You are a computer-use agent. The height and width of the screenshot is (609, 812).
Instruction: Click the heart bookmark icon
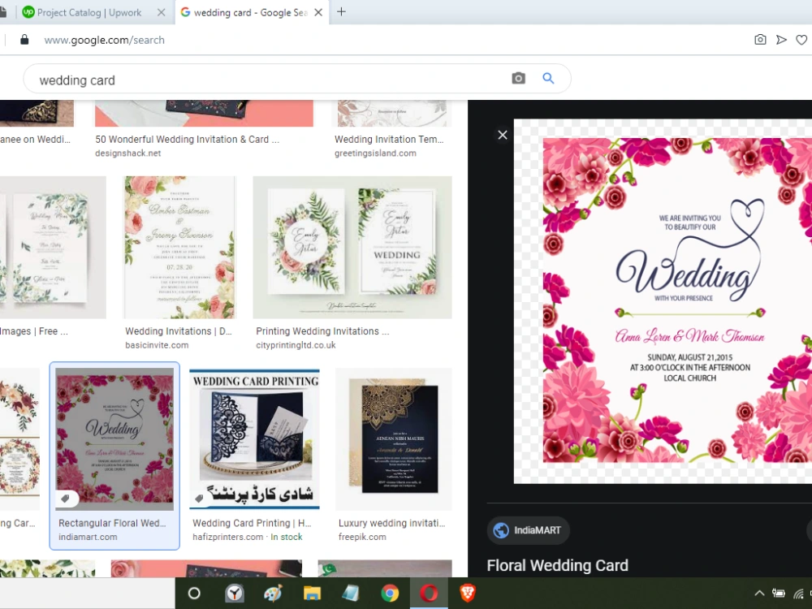(x=801, y=39)
